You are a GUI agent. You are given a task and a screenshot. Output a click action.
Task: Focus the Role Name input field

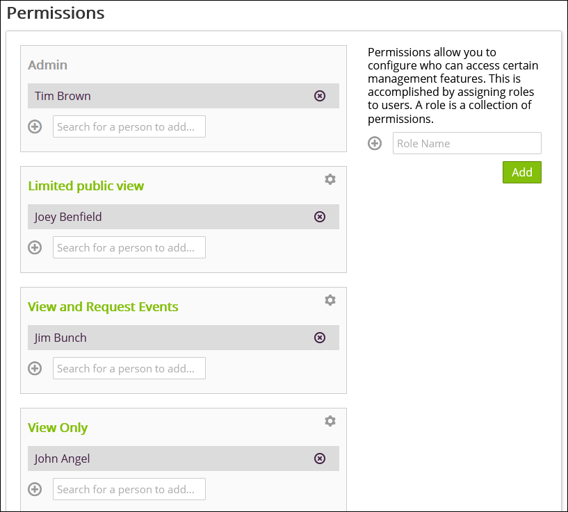coord(466,143)
